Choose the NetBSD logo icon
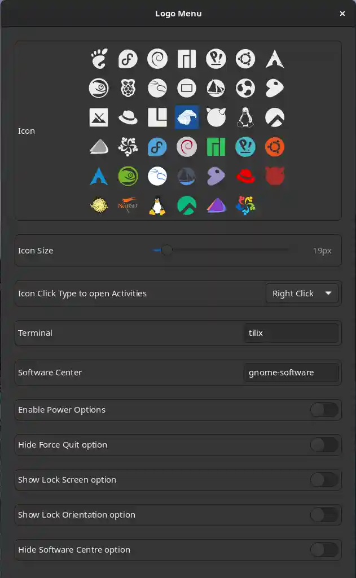 [x=128, y=206]
